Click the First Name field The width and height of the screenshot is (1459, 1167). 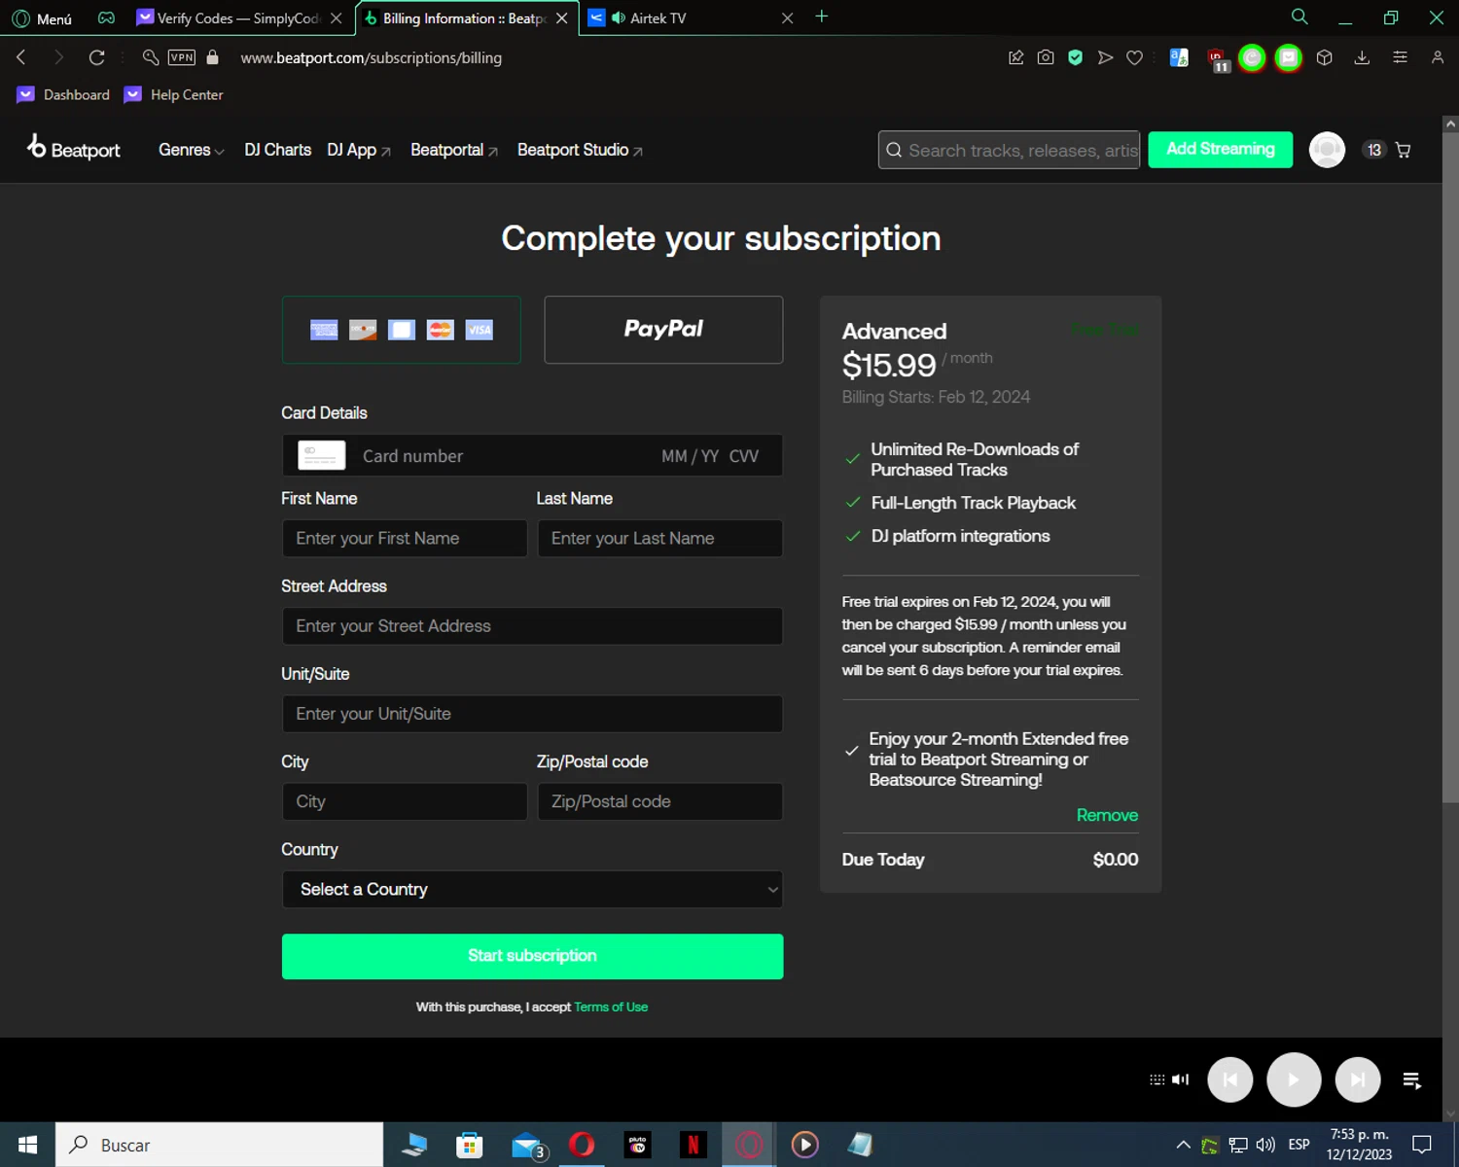(x=405, y=538)
